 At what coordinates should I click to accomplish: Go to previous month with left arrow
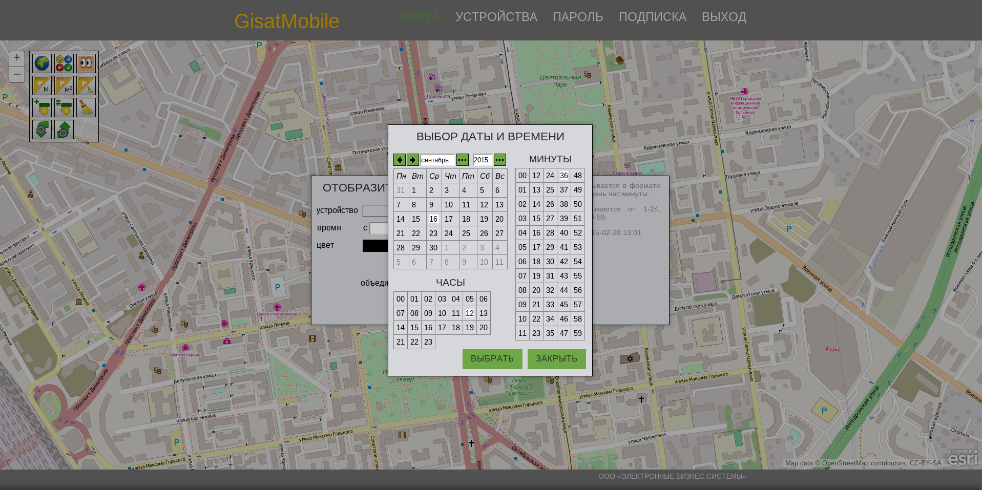tap(400, 160)
